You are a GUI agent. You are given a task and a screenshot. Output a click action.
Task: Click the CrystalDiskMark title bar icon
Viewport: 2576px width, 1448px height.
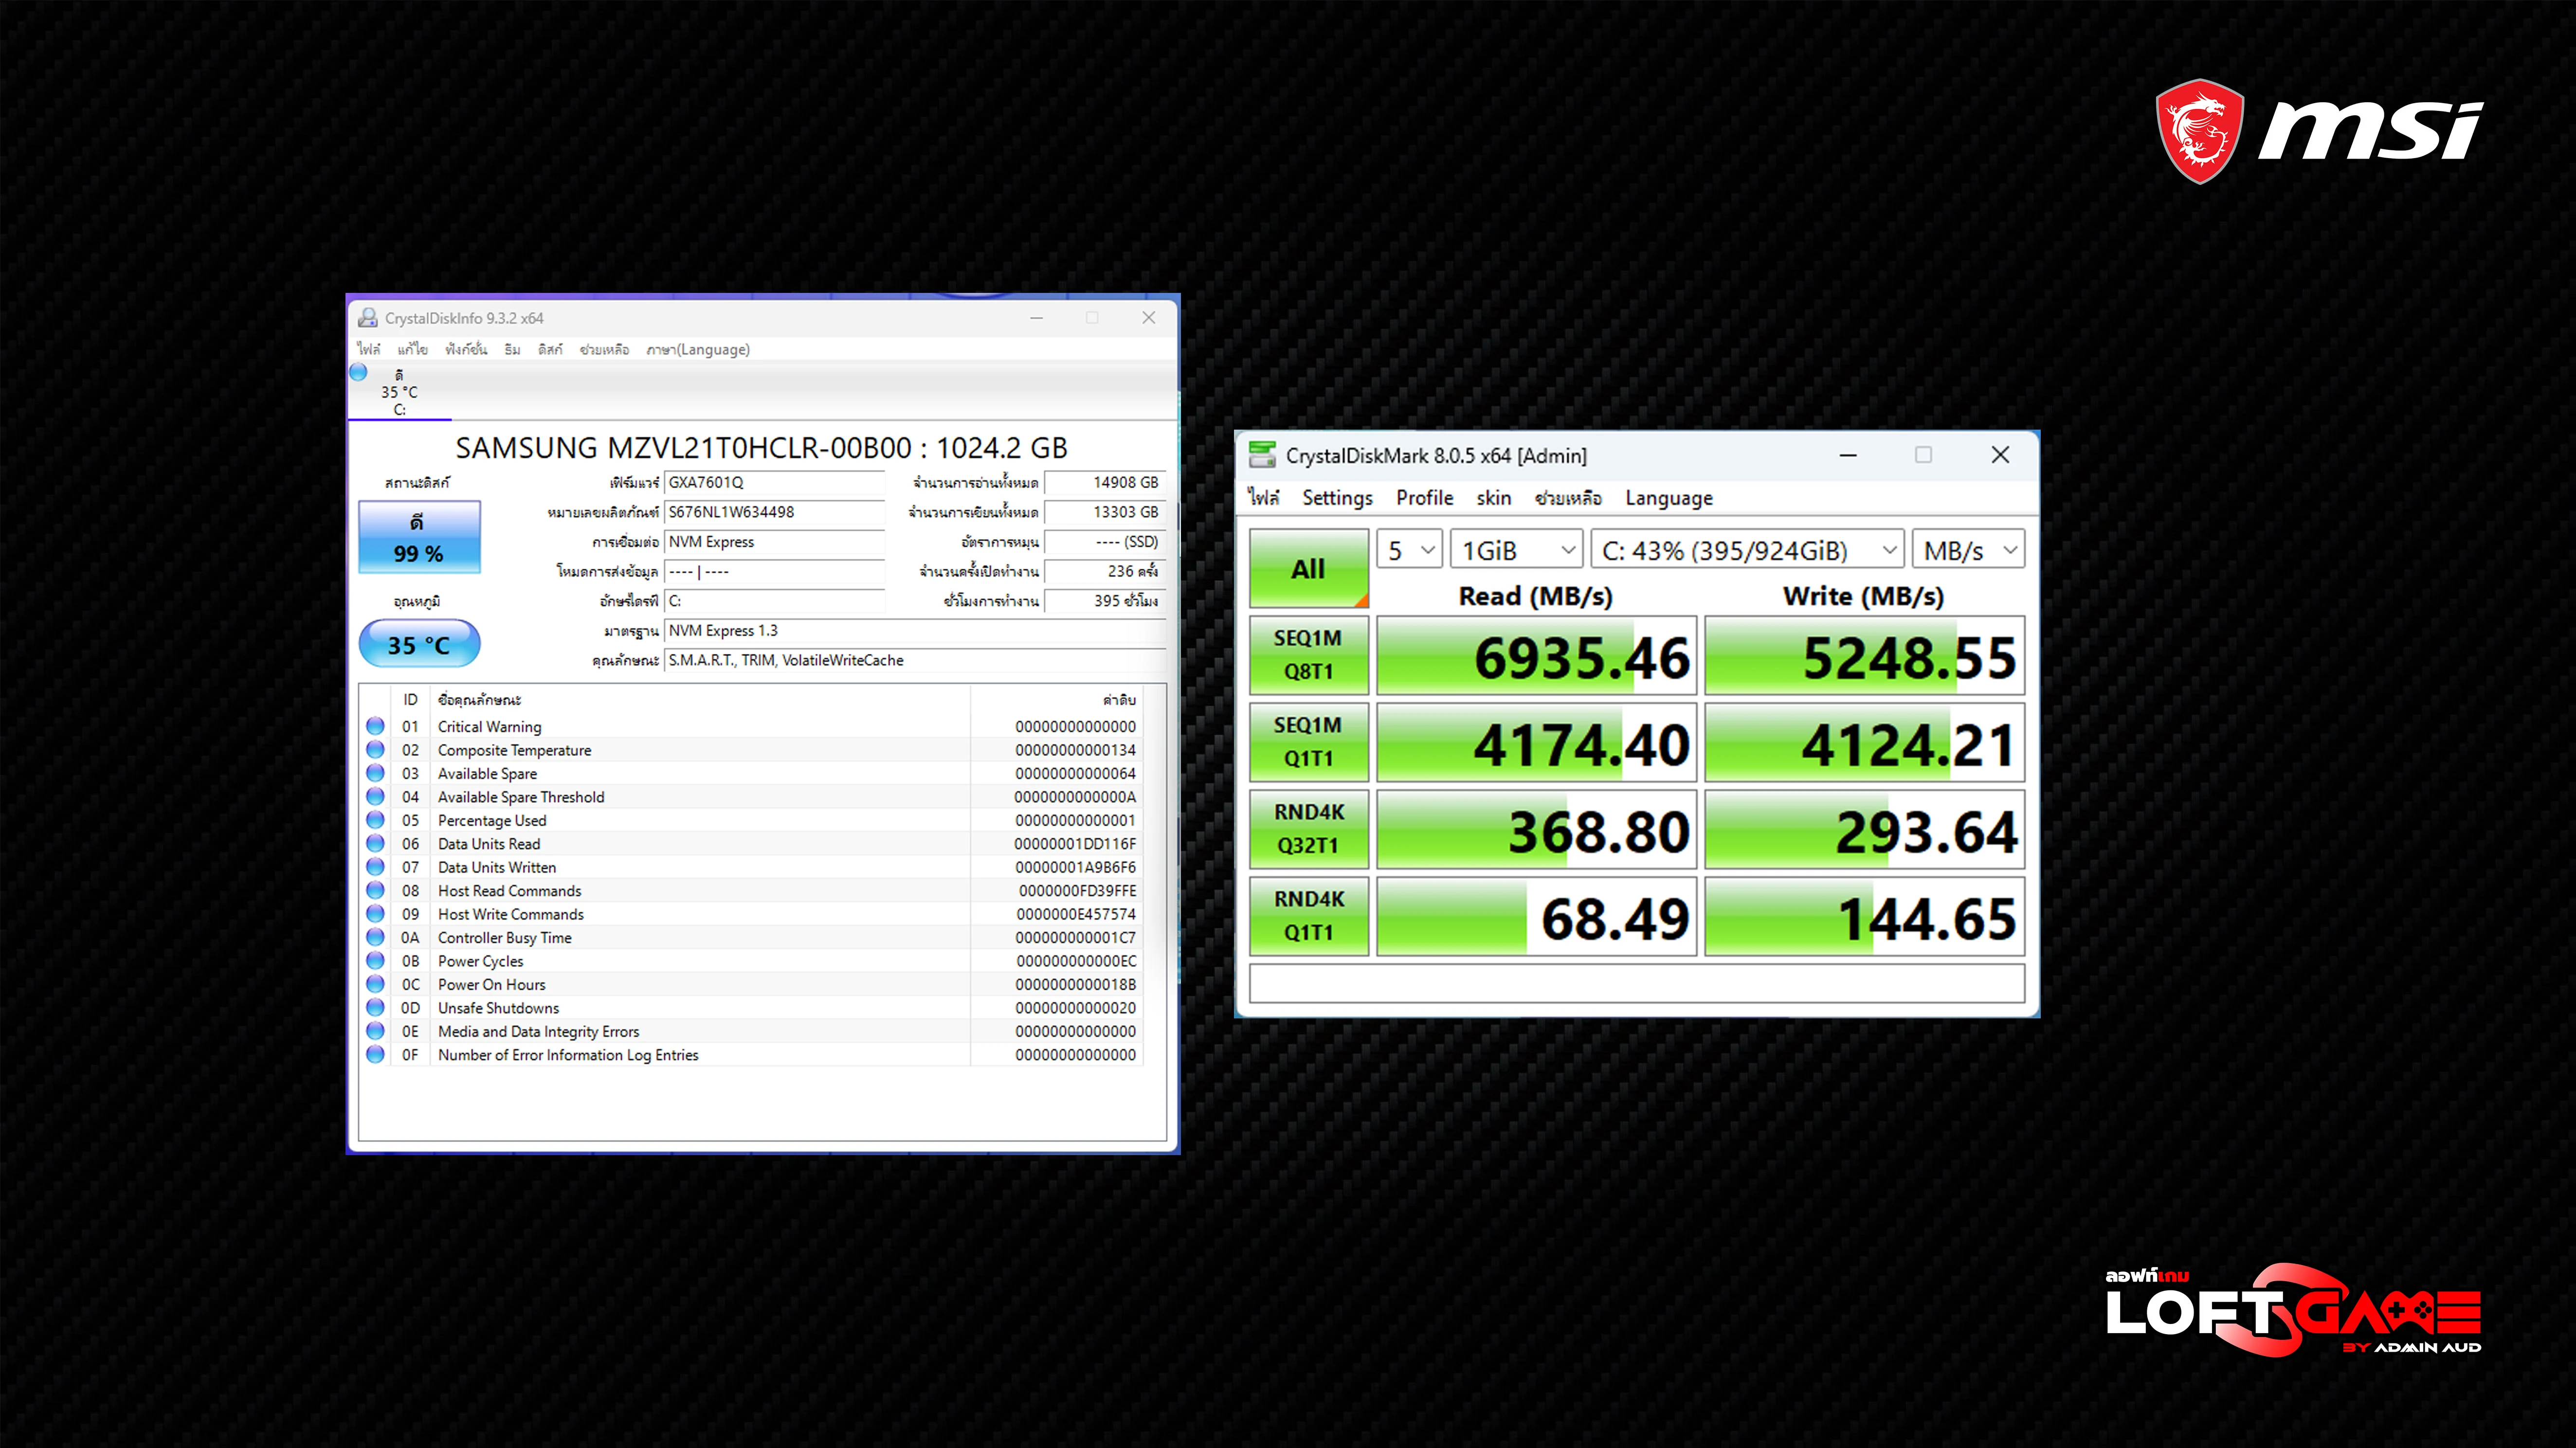coord(1262,455)
